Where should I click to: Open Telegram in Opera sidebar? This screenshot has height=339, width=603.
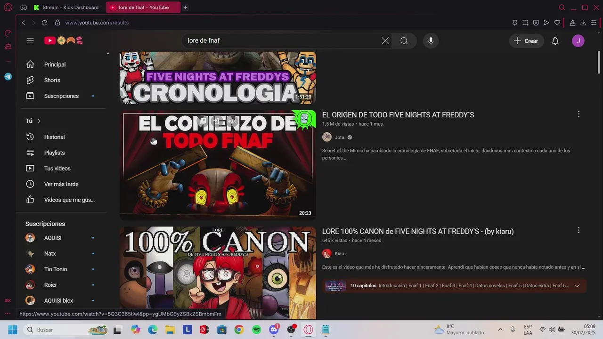[x=8, y=77]
